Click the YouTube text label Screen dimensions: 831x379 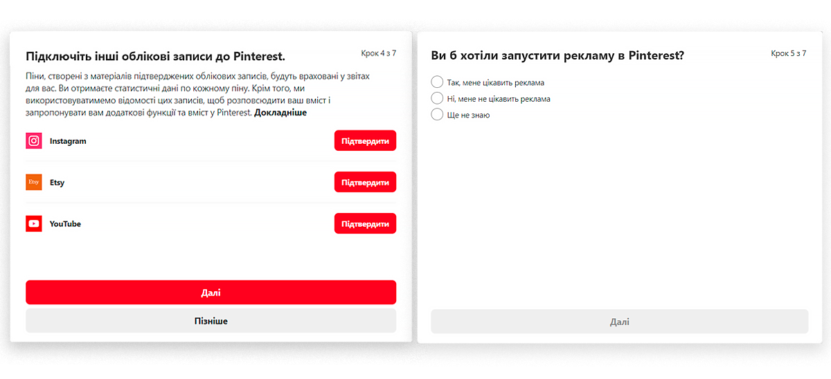pyautogui.click(x=65, y=224)
